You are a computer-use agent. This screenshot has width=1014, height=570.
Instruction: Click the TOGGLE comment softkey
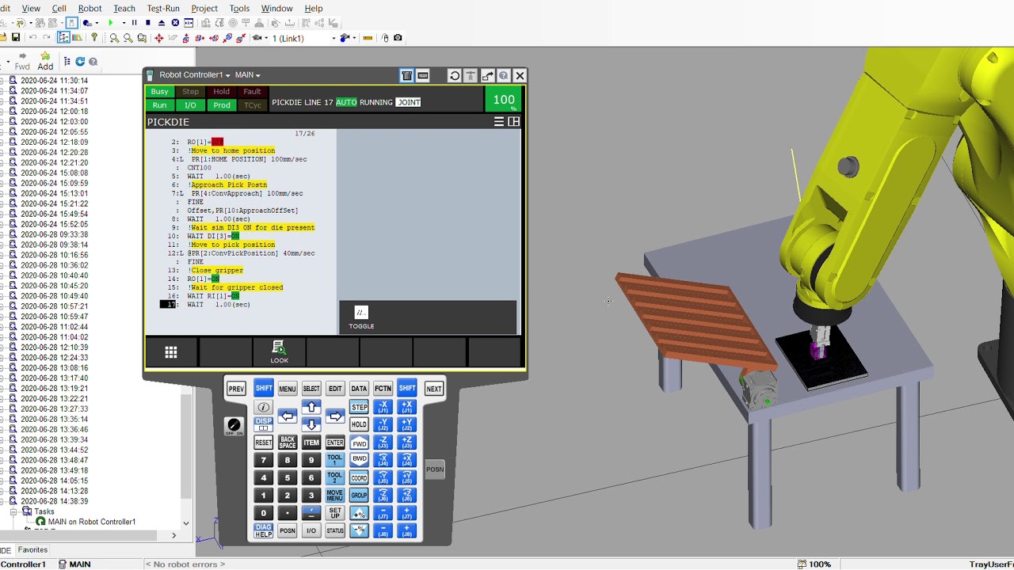361,317
